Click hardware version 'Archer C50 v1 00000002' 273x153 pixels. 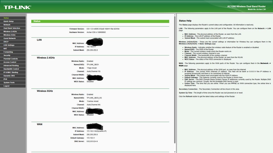pyautogui.click(x=96, y=32)
